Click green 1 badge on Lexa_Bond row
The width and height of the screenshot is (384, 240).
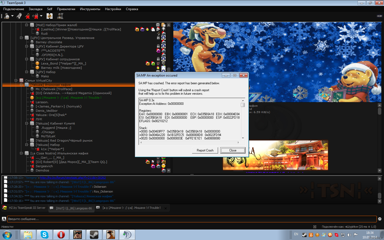coord(153,63)
